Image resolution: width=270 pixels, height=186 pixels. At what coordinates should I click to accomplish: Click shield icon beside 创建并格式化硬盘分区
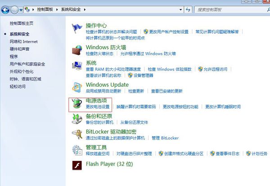click(161, 153)
